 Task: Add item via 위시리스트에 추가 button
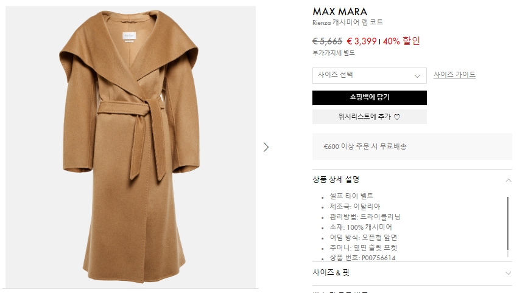tap(369, 117)
